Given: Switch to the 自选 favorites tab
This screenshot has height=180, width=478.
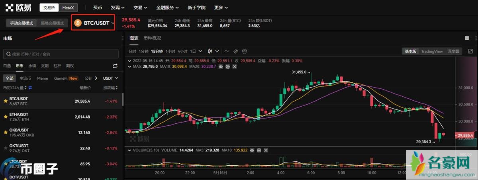Looking at the screenshot, I should pyautogui.click(x=7, y=66).
